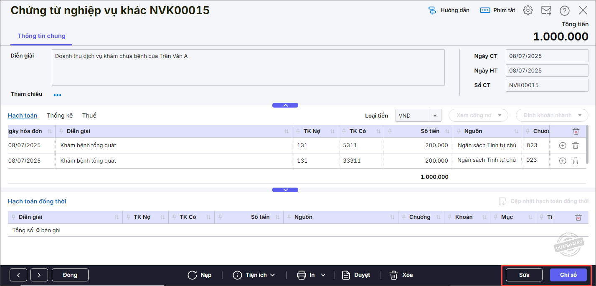Viewport: 596px width, 286px height.
Task: Go to next voucher arrow
Action: click(x=39, y=275)
